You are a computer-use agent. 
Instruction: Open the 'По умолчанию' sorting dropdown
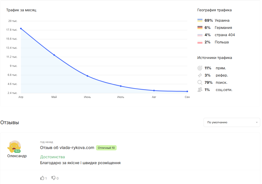228,122
